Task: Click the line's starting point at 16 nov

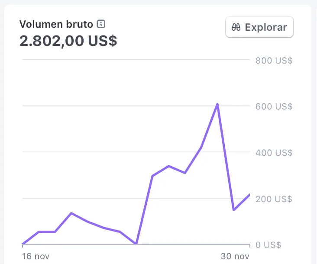Action: point(23,244)
